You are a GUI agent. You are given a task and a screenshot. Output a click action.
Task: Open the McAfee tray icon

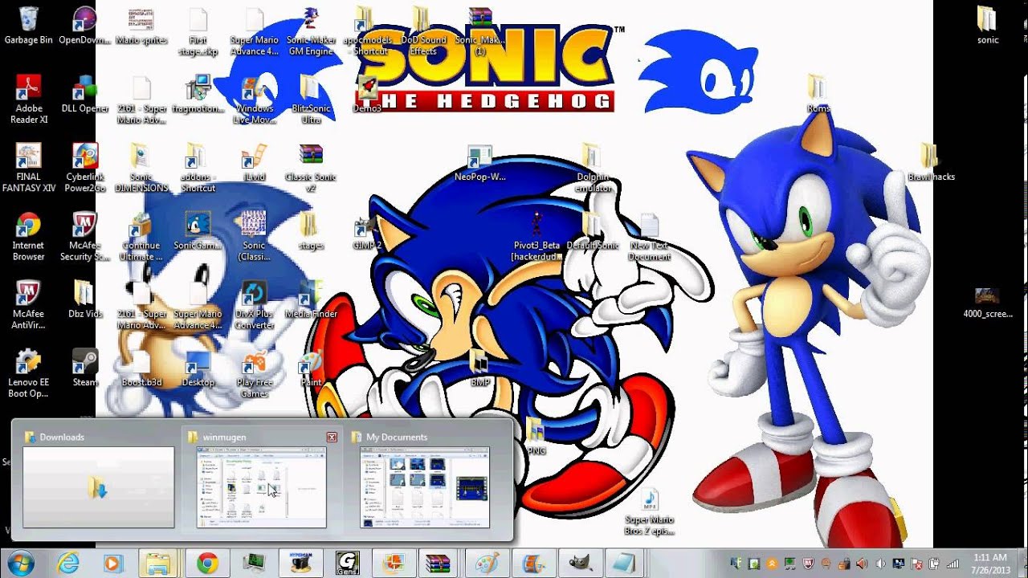(810, 564)
